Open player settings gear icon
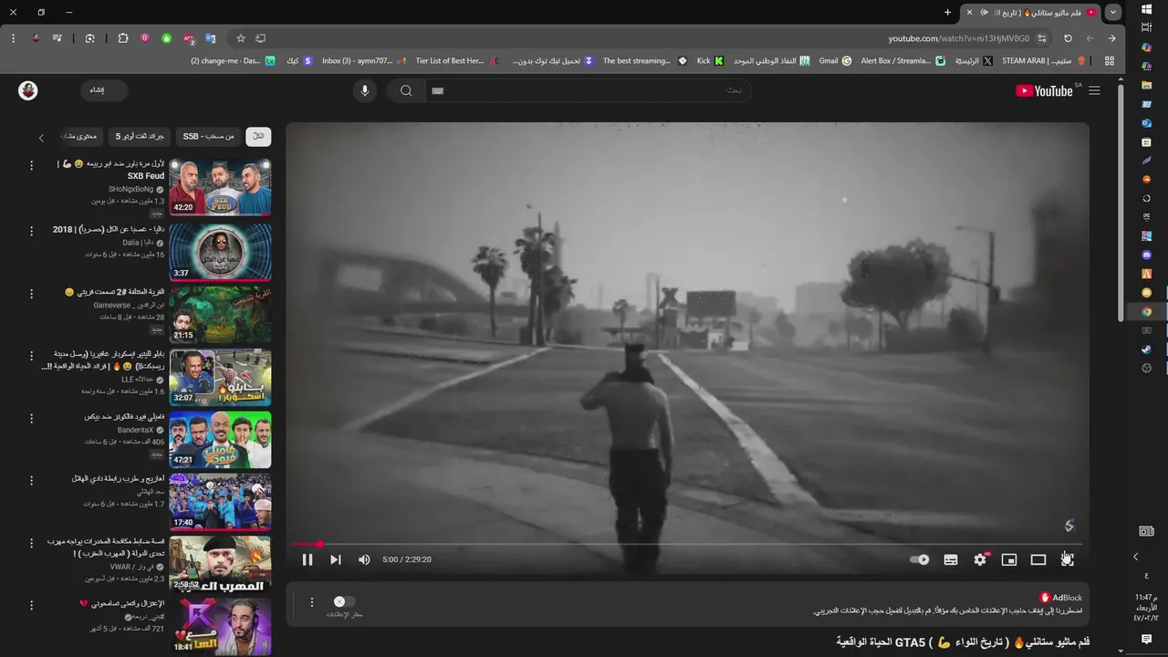Viewport: 1168px width, 657px height. [x=980, y=559]
